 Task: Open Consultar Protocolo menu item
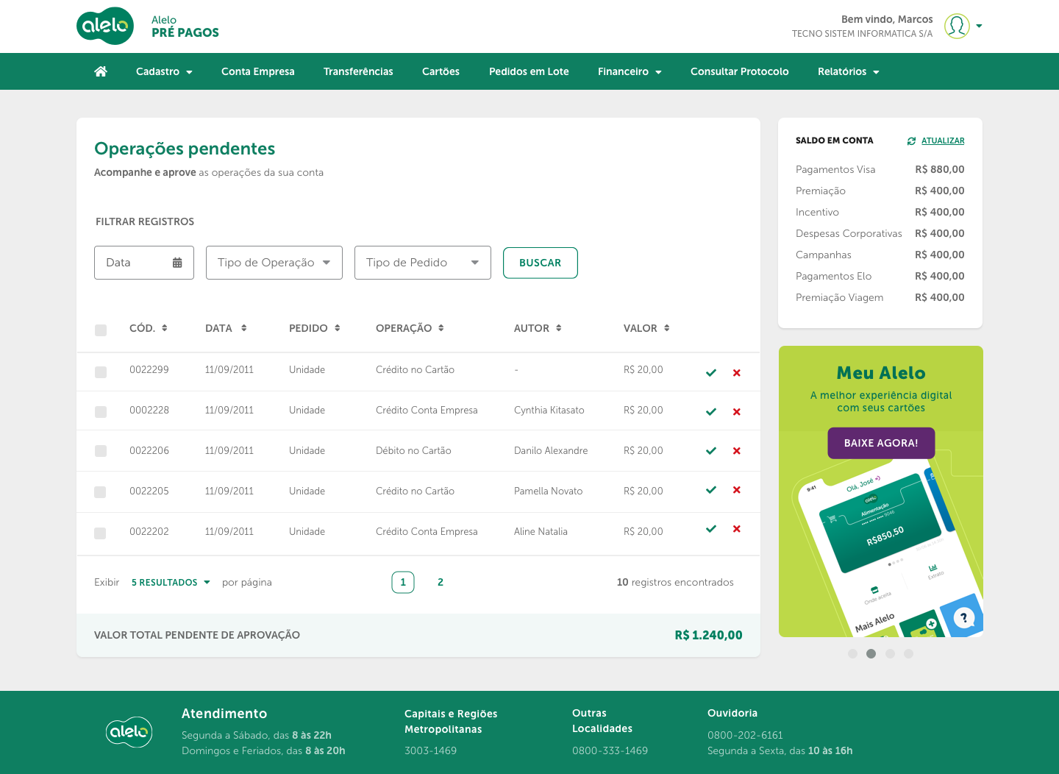[740, 71]
